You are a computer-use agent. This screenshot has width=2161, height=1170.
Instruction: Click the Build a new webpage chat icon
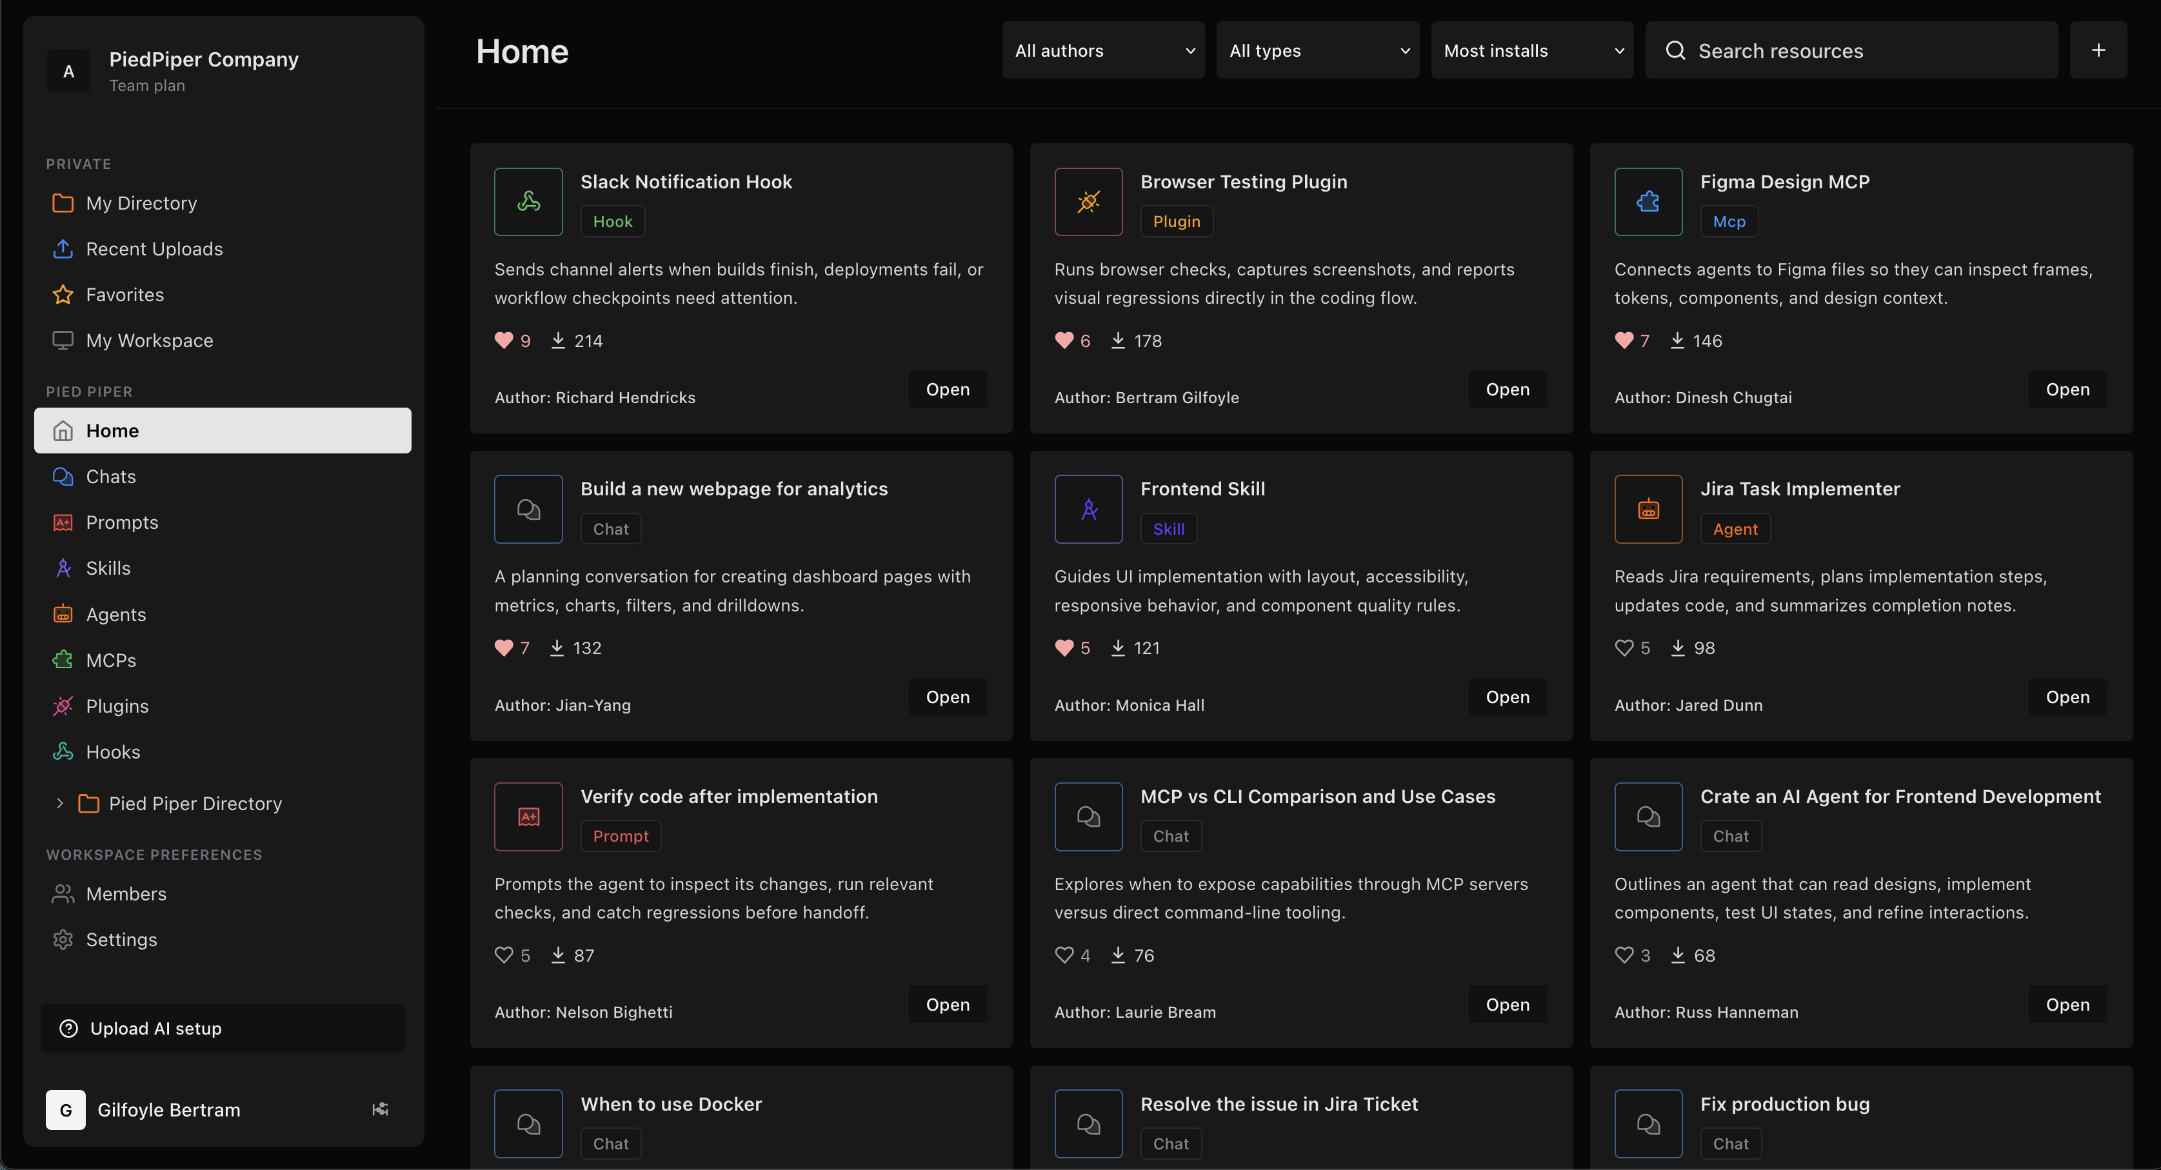point(528,509)
